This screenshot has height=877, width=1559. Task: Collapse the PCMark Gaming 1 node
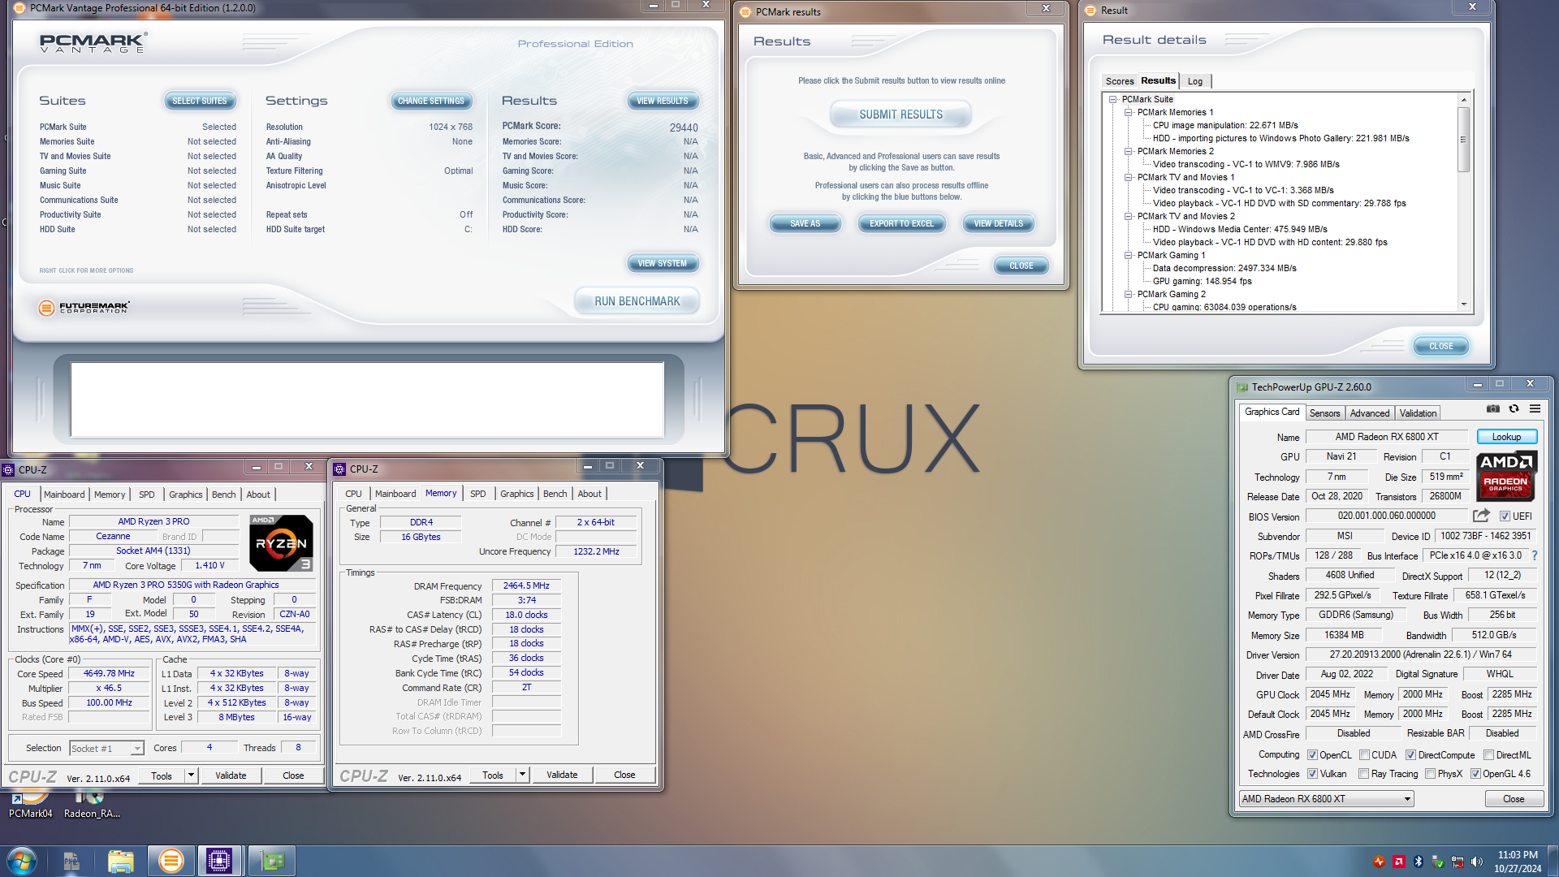point(1128,255)
